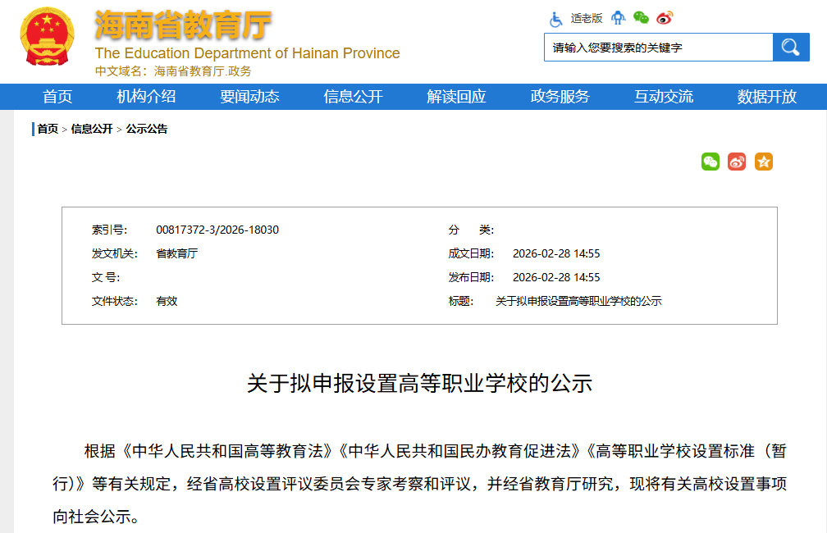Share article via green WeChat icon
The height and width of the screenshot is (533, 827).
(710, 162)
